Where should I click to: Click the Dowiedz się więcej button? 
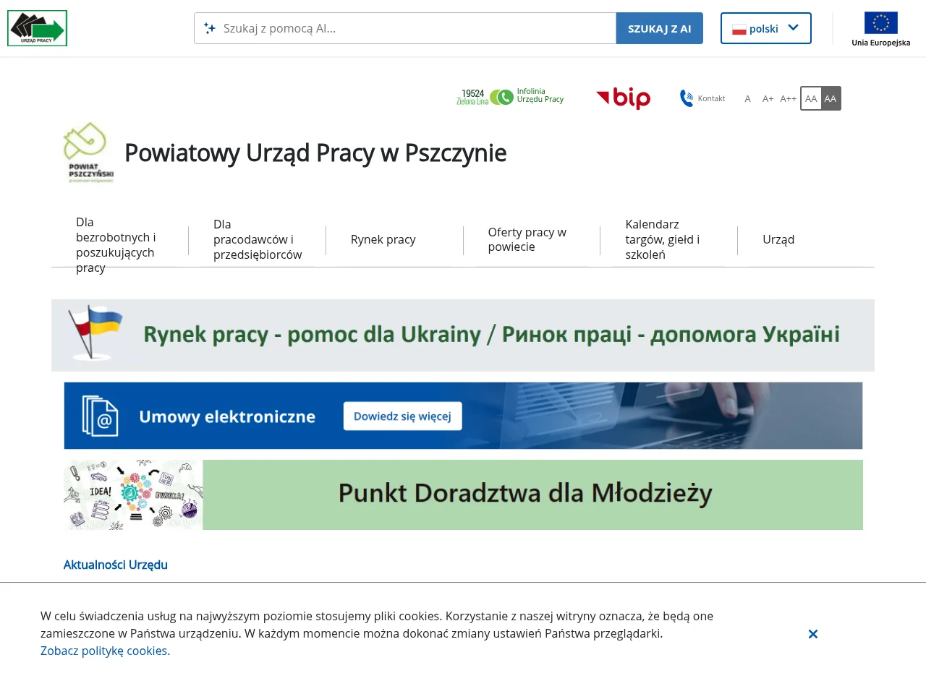402,416
